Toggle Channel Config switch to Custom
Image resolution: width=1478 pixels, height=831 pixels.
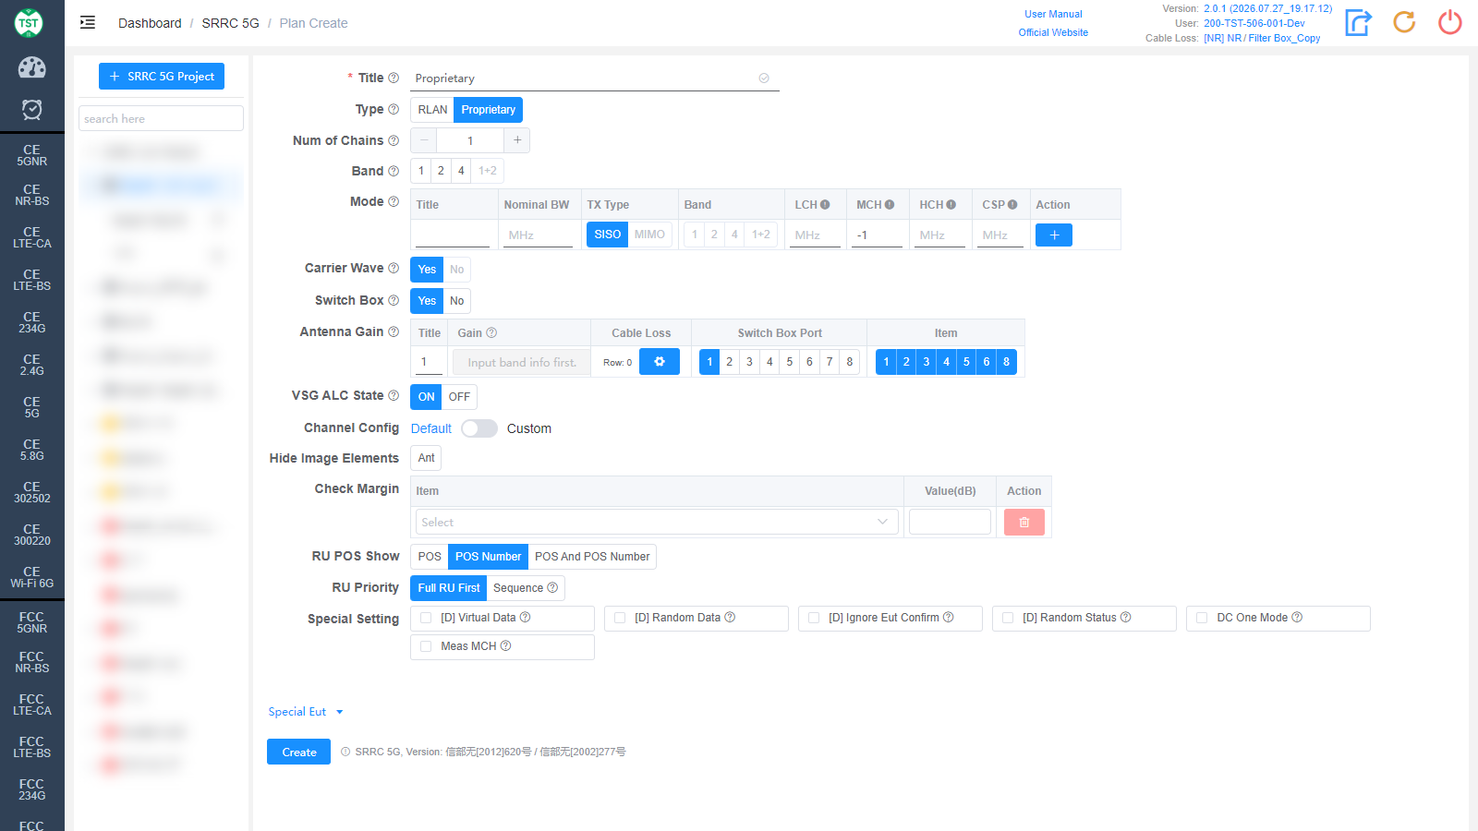[x=479, y=428]
